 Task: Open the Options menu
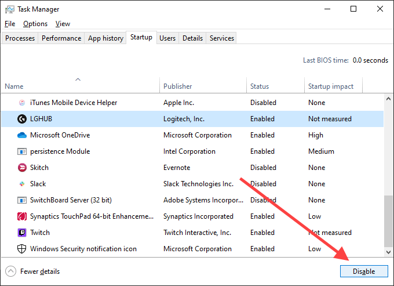pyautogui.click(x=35, y=24)
